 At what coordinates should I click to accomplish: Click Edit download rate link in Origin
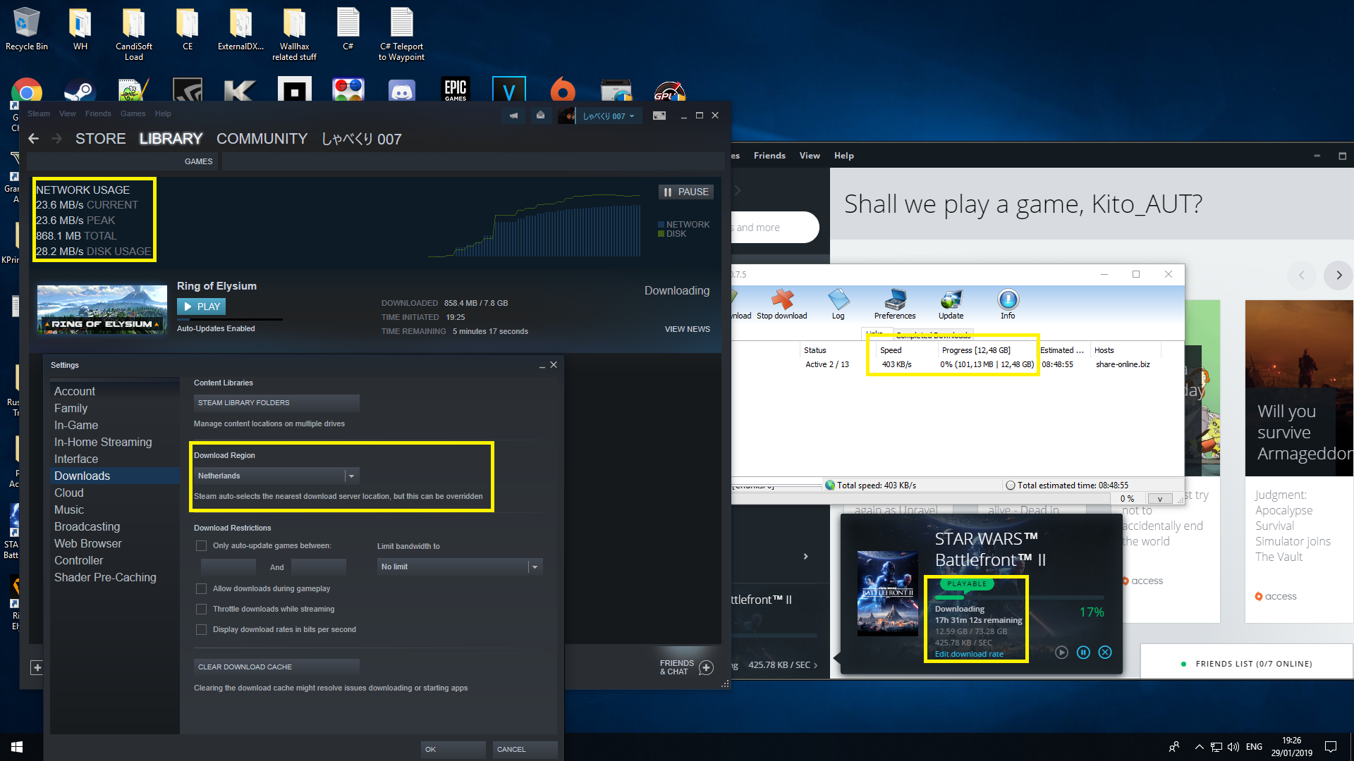click(x=969, y=655)
